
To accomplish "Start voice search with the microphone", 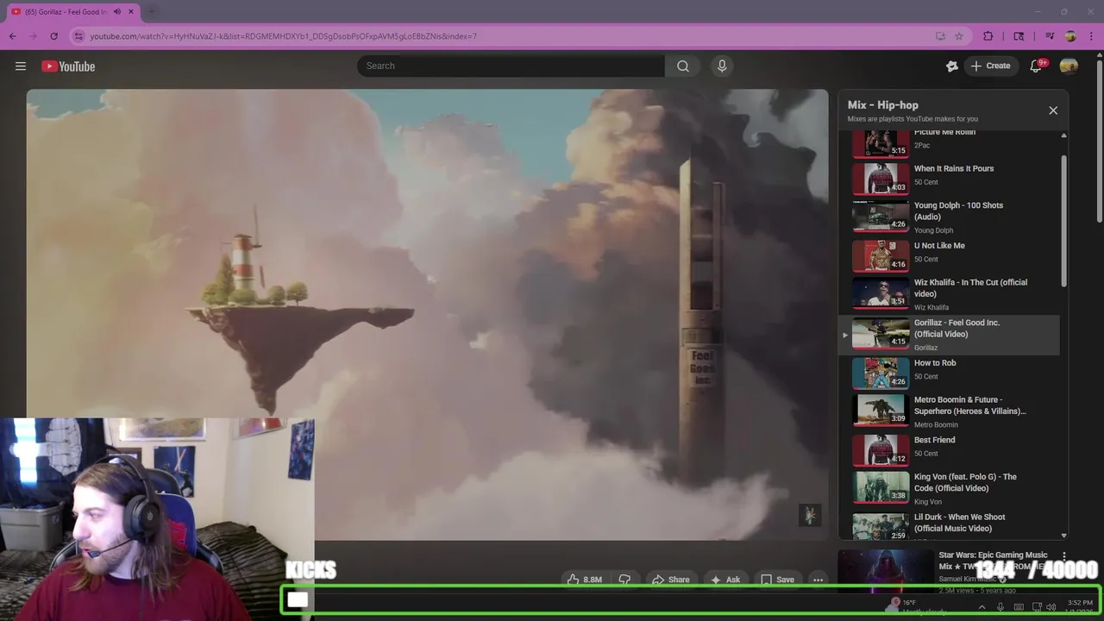I will [x=723, y=66].
